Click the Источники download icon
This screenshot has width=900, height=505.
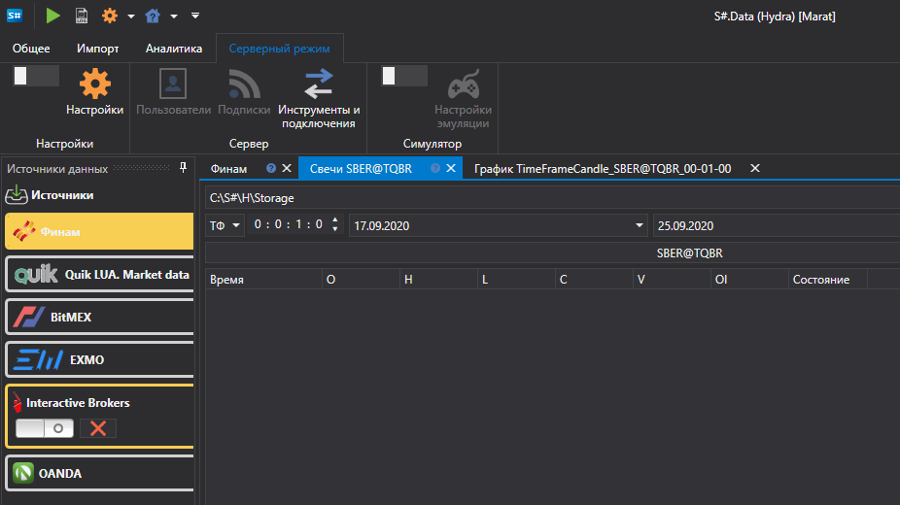[x=17, y=195]
